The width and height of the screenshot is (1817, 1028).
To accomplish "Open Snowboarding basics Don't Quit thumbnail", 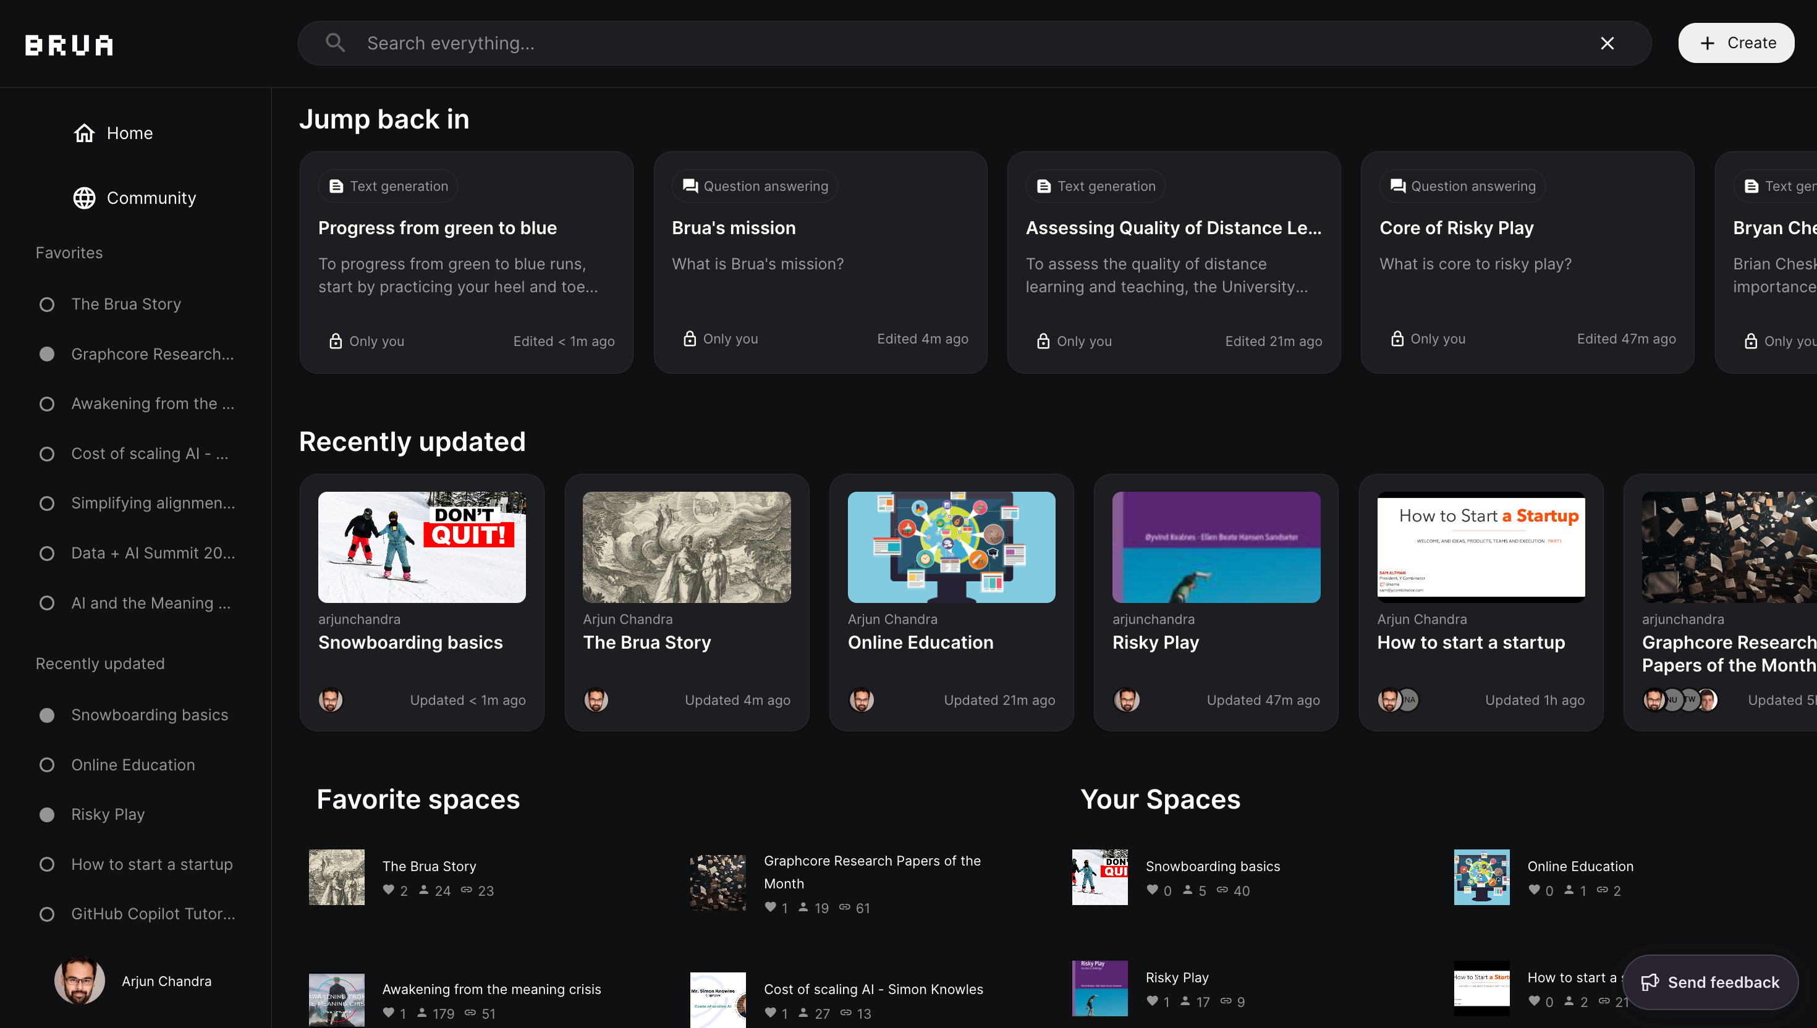I will [421, 547].
